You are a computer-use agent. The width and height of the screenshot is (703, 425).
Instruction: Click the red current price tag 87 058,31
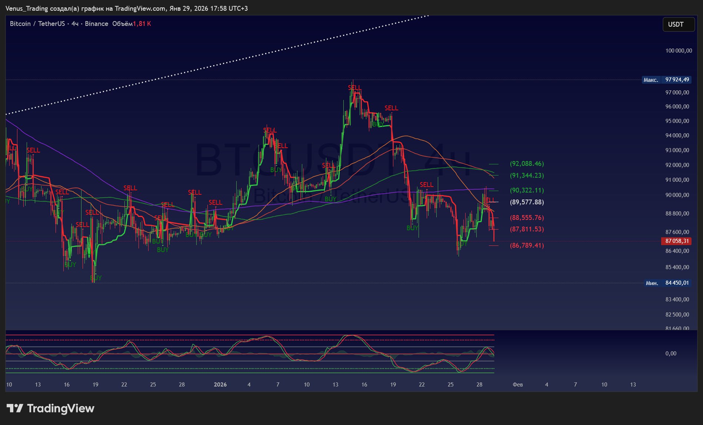point(676,241)
